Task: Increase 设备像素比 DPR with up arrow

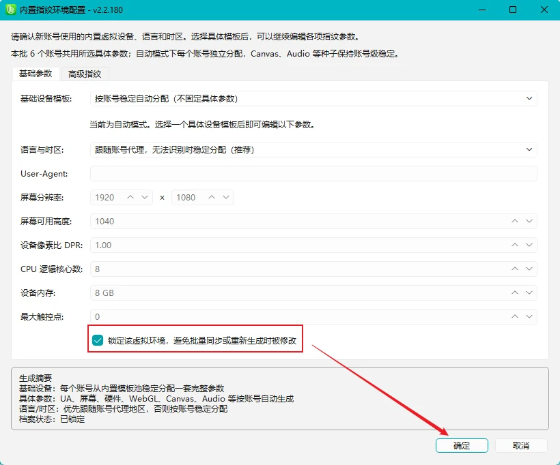Action: [x=515, y=245]
